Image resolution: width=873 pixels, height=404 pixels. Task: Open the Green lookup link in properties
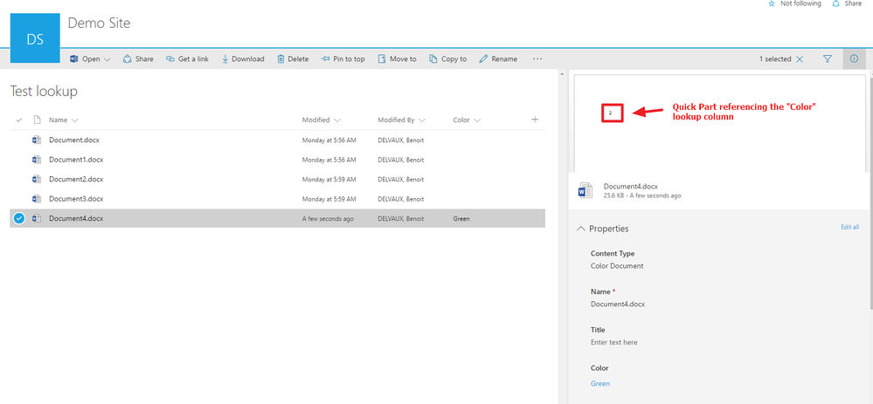600,383
